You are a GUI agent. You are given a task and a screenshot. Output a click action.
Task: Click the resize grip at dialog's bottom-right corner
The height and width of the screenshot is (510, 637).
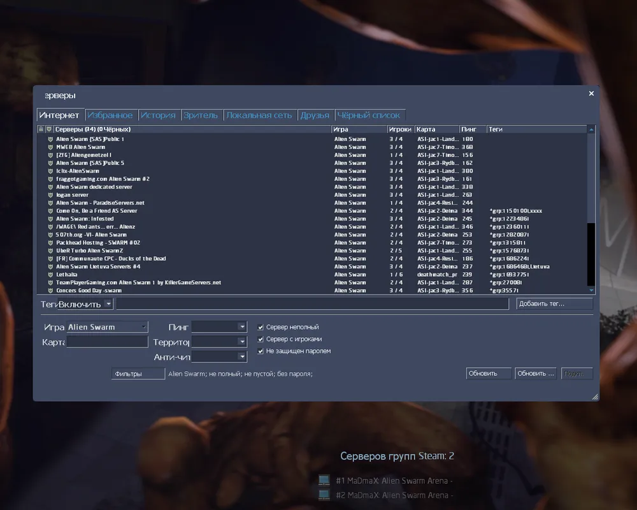(595, 397)
